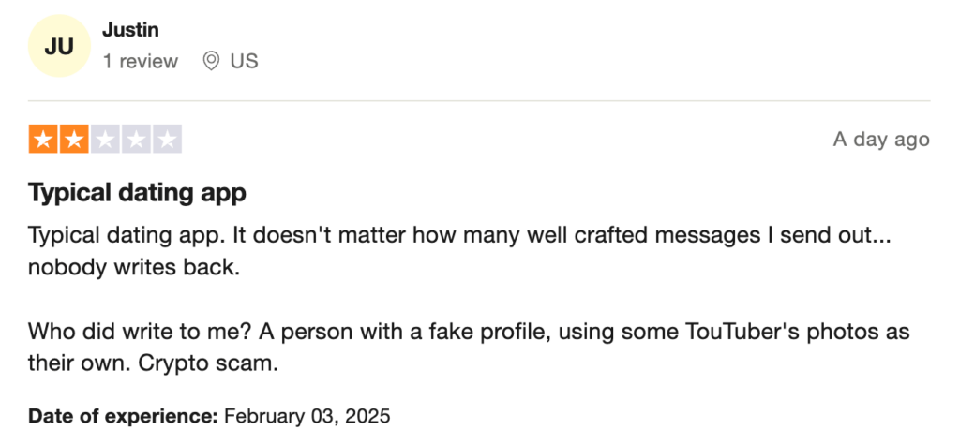960x445 pixels.
Task: Select the '1 review' count text
Action: coord(141,61)
